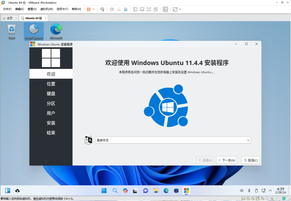This screenshot has height=201, width=291.
Task: Click the Install System desktop icon
Action: (x=34, y=31)
